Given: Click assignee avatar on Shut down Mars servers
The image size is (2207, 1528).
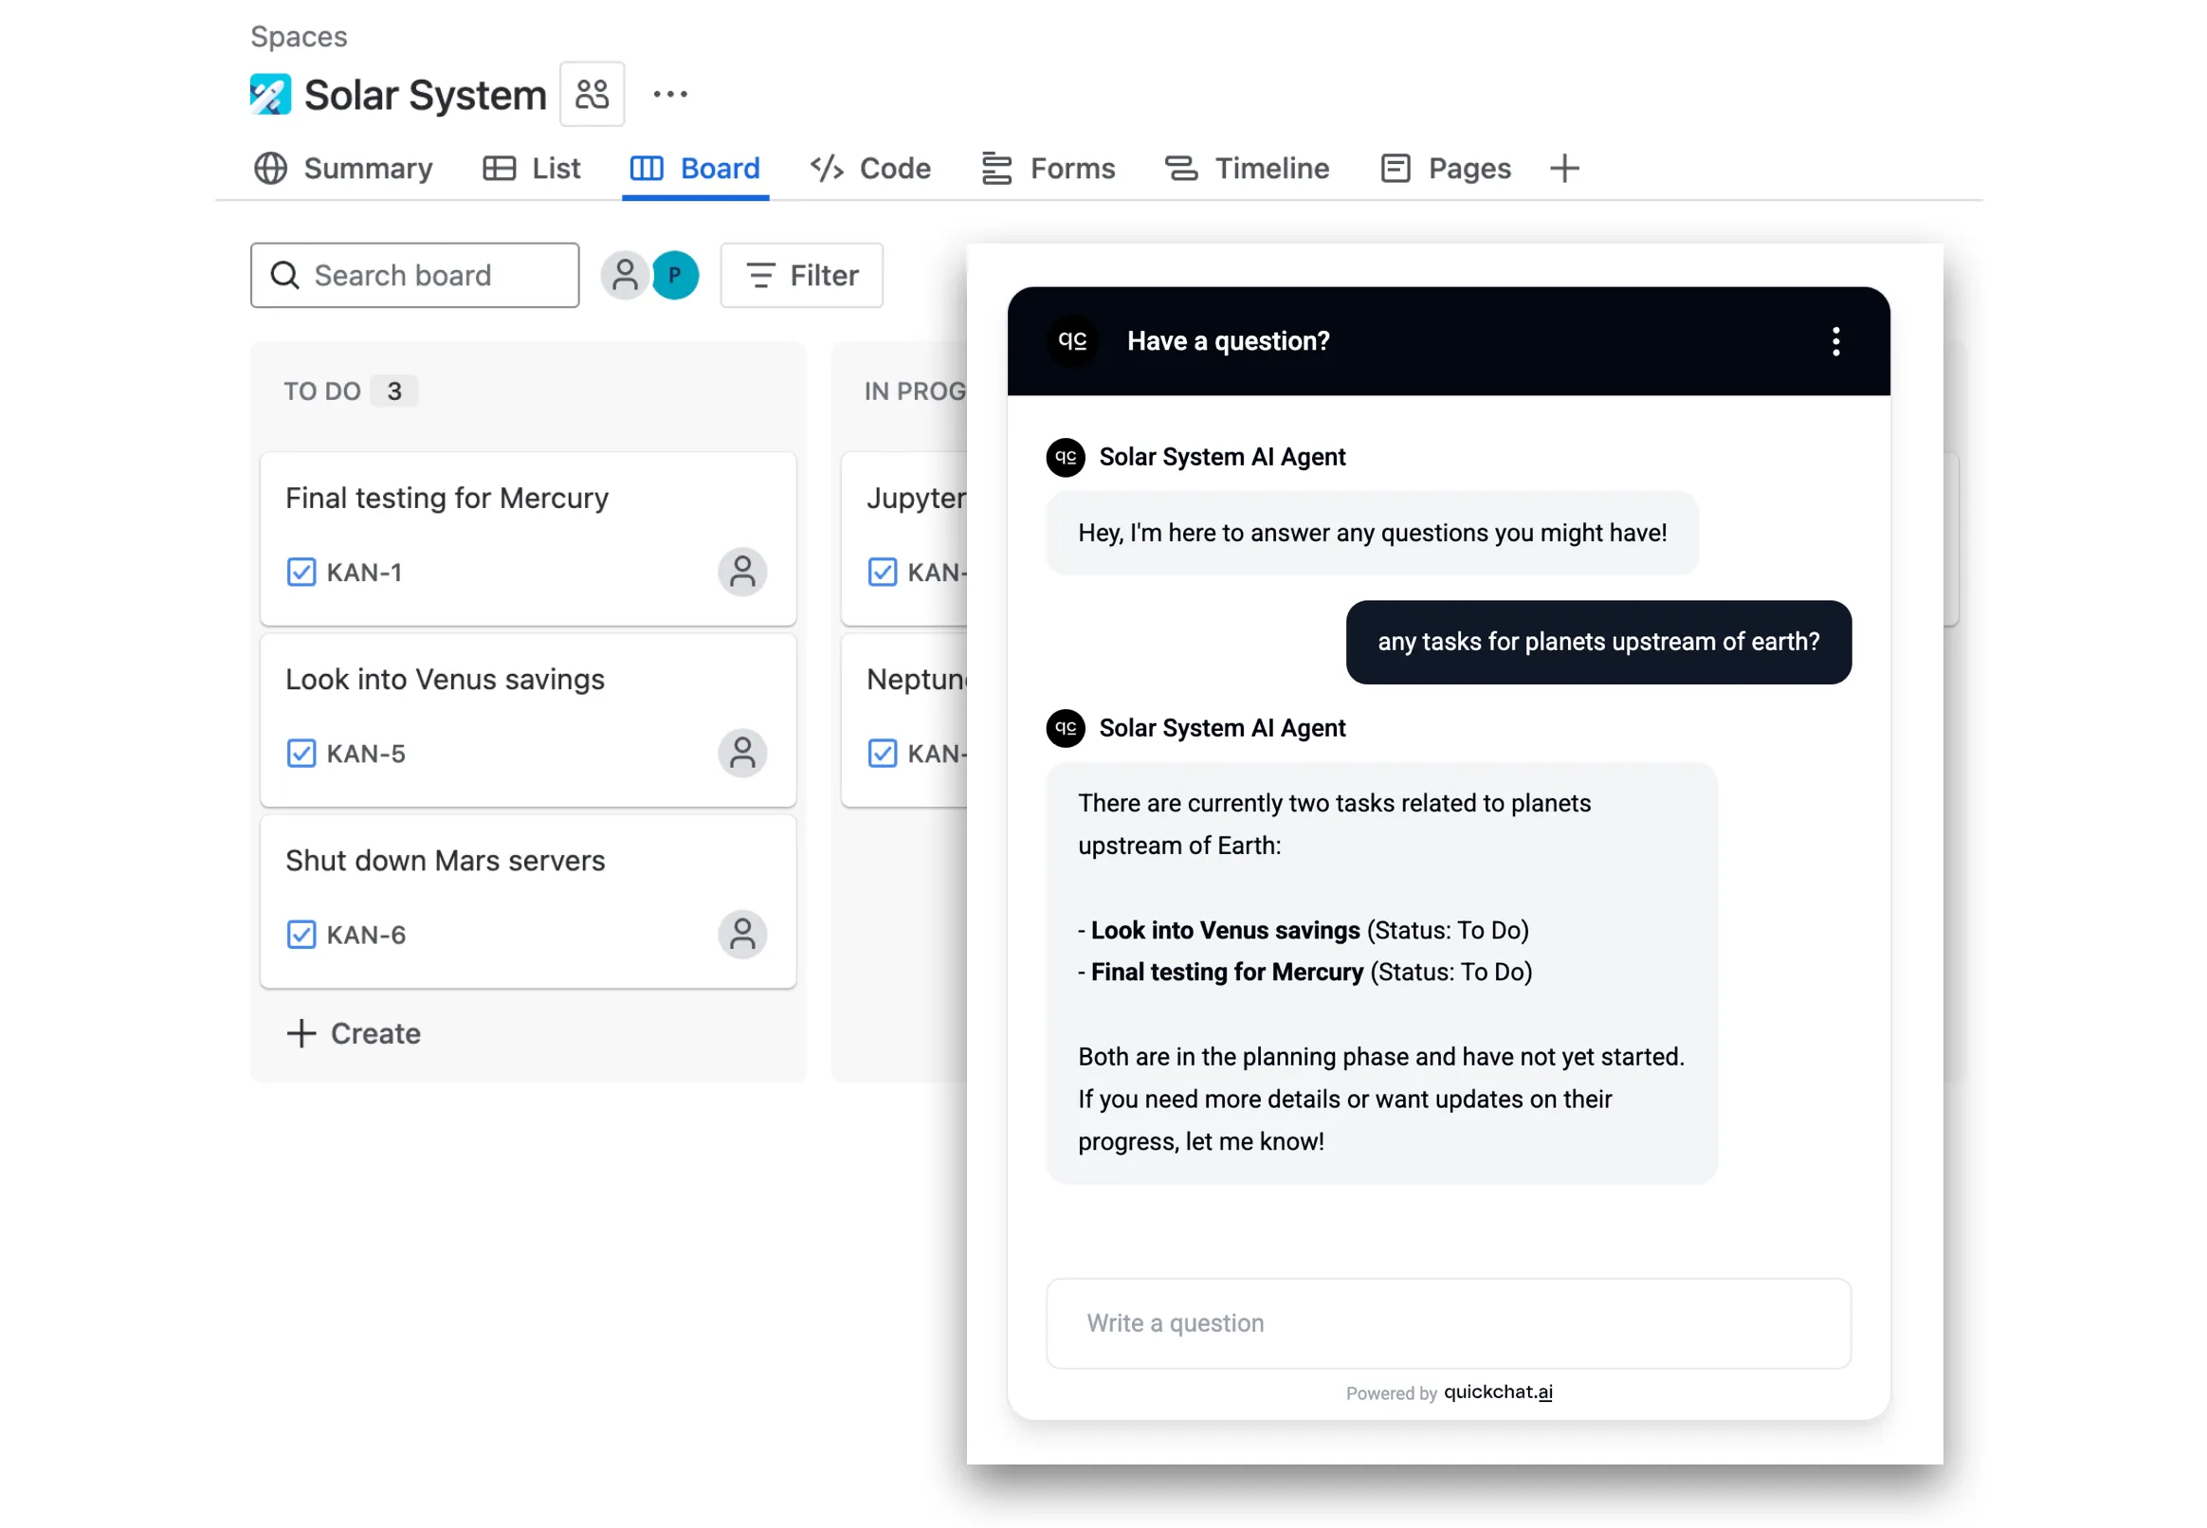Looking at the screenshot, I should point(742,936).
